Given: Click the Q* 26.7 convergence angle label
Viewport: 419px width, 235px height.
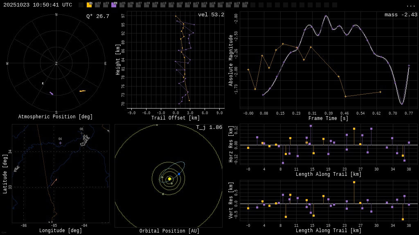Looking at the screenshot, I should 97,16.
